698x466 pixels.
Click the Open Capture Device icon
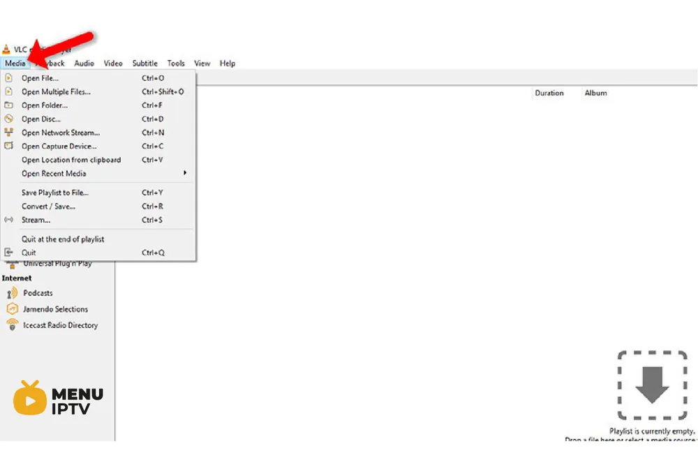(x=8, y=146)
